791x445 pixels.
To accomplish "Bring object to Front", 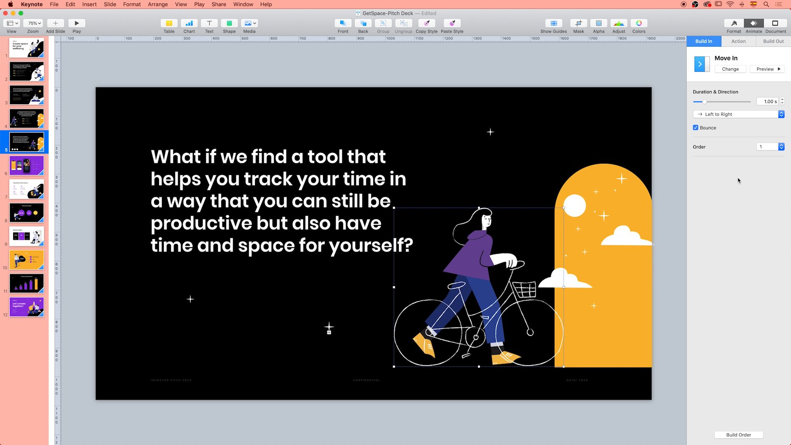I will pyautogui.click(x=343, y=23).
